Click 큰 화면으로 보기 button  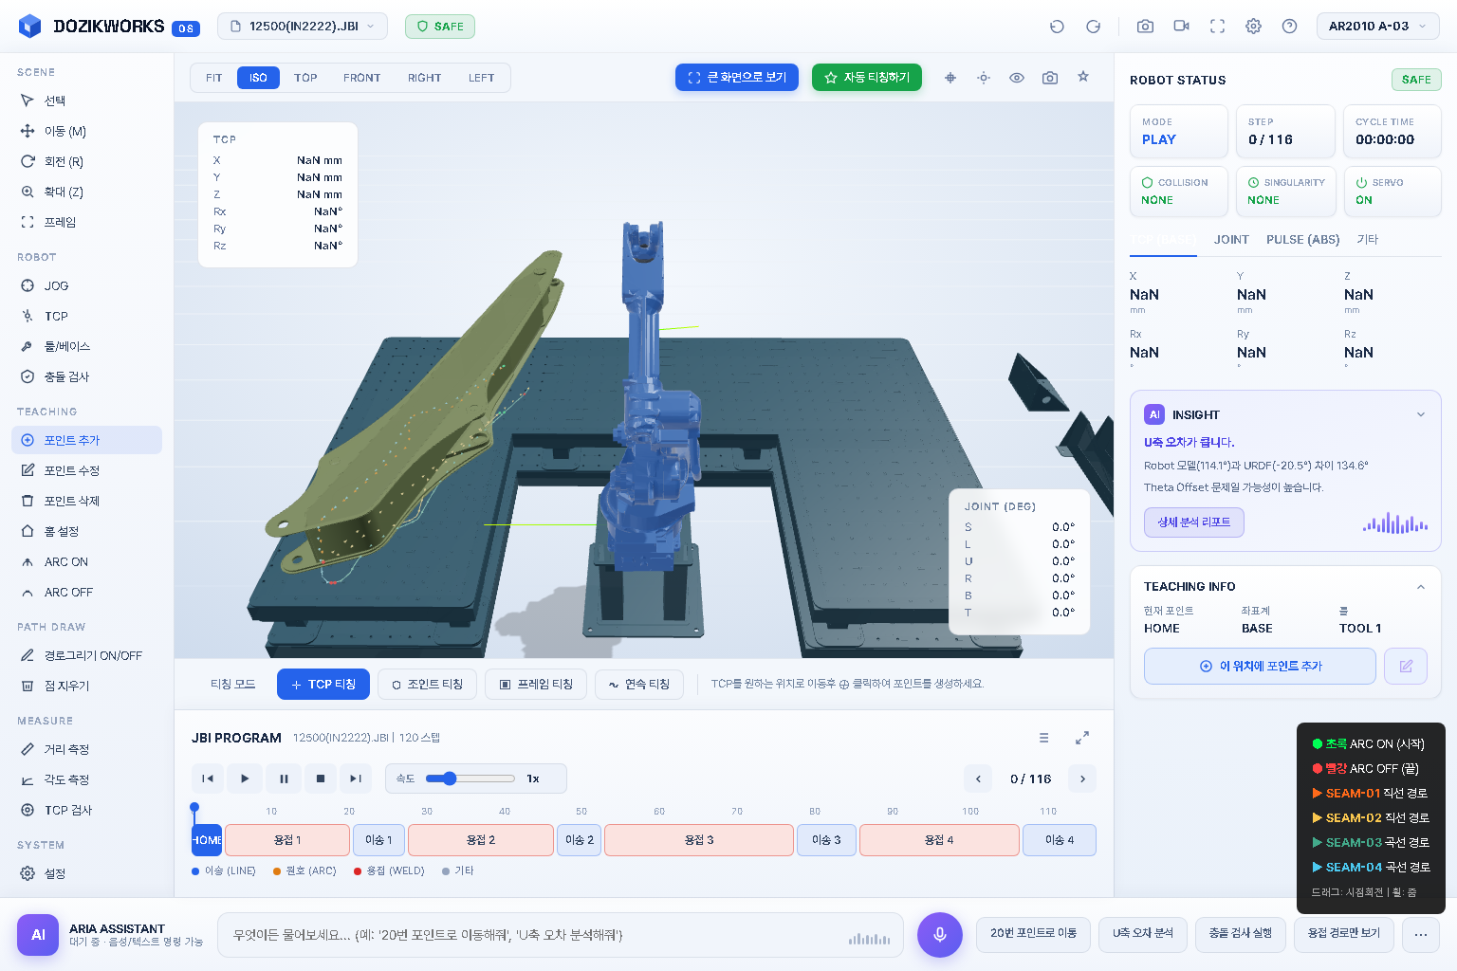tap(737, 78)
